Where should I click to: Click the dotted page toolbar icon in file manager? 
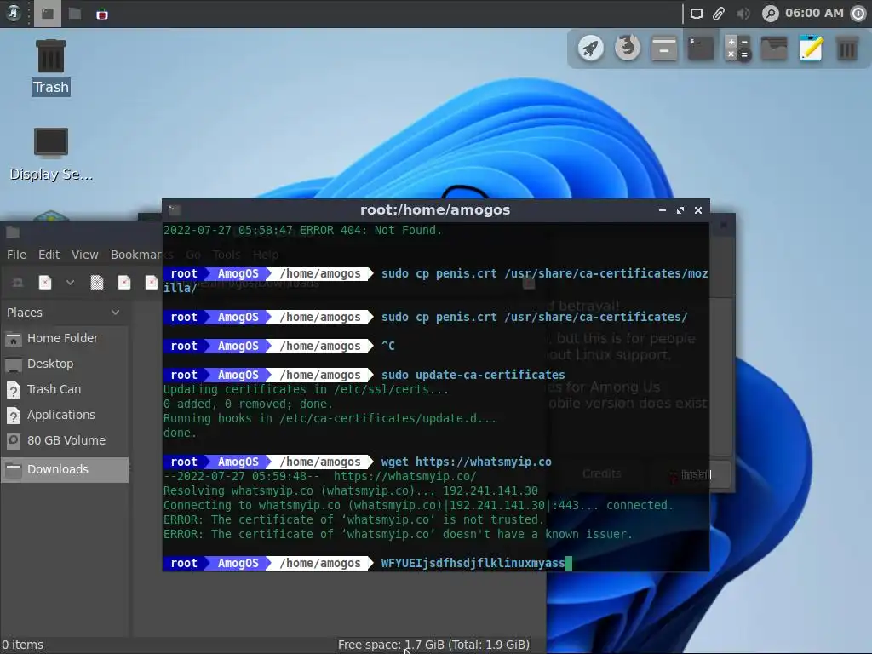(x=97, y=283)
